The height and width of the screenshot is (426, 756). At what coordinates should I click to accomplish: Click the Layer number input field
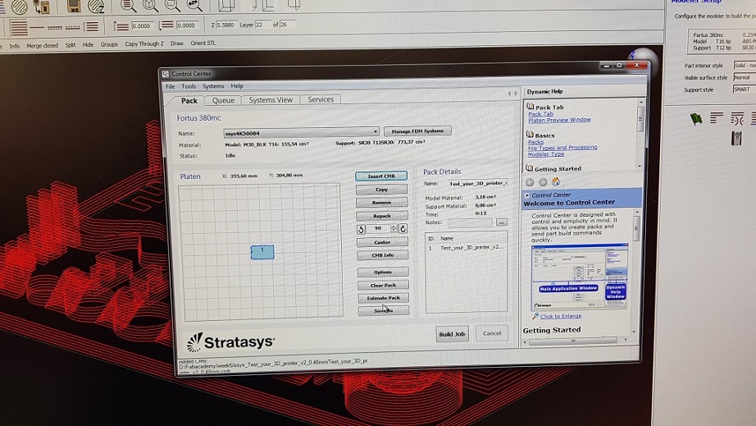(263, 24)
